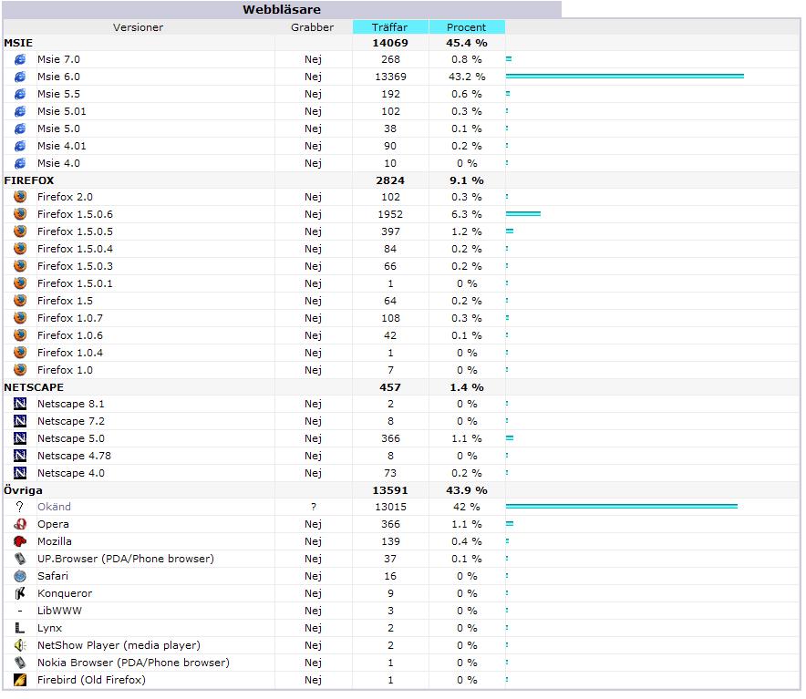Click the Firefox 1.5.0.3 label
The width and height of the screenshot is (806, 699).
(x=75, y=266)
